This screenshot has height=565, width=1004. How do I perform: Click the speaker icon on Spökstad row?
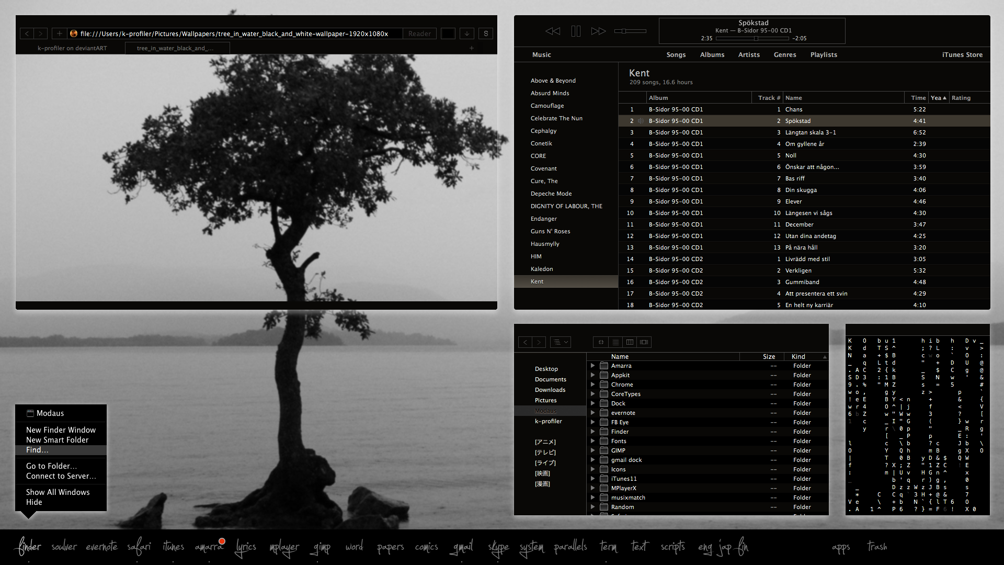point(641,121)
